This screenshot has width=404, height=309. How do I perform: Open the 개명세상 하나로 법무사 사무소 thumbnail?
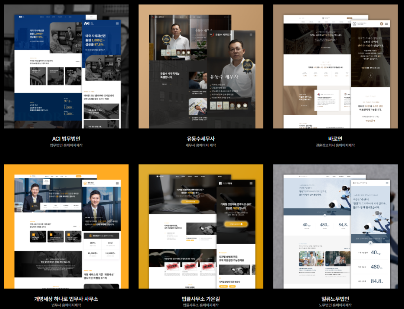[x=66, y=226]
